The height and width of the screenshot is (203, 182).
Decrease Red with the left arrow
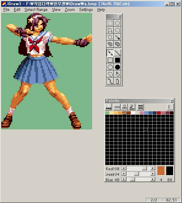click(124, 168)
